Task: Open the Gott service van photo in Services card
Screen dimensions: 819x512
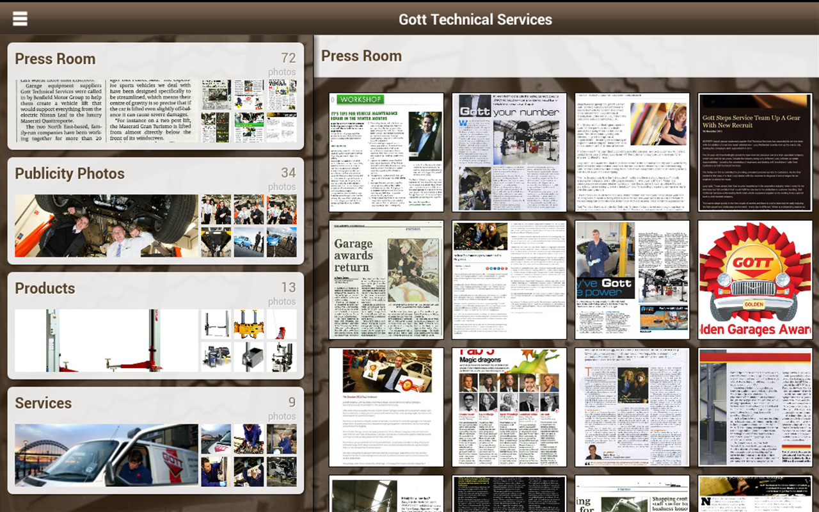Action: [x=106, y=456]
